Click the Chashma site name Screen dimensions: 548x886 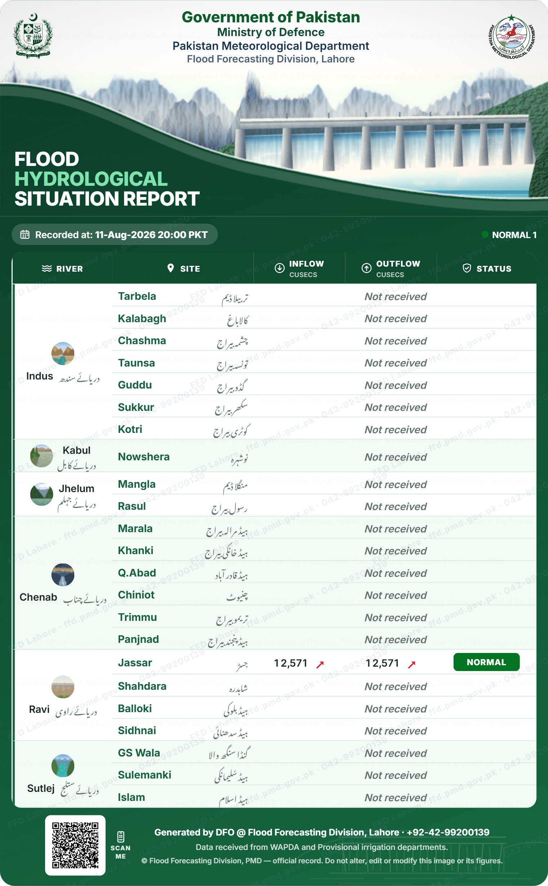point(142,341)
